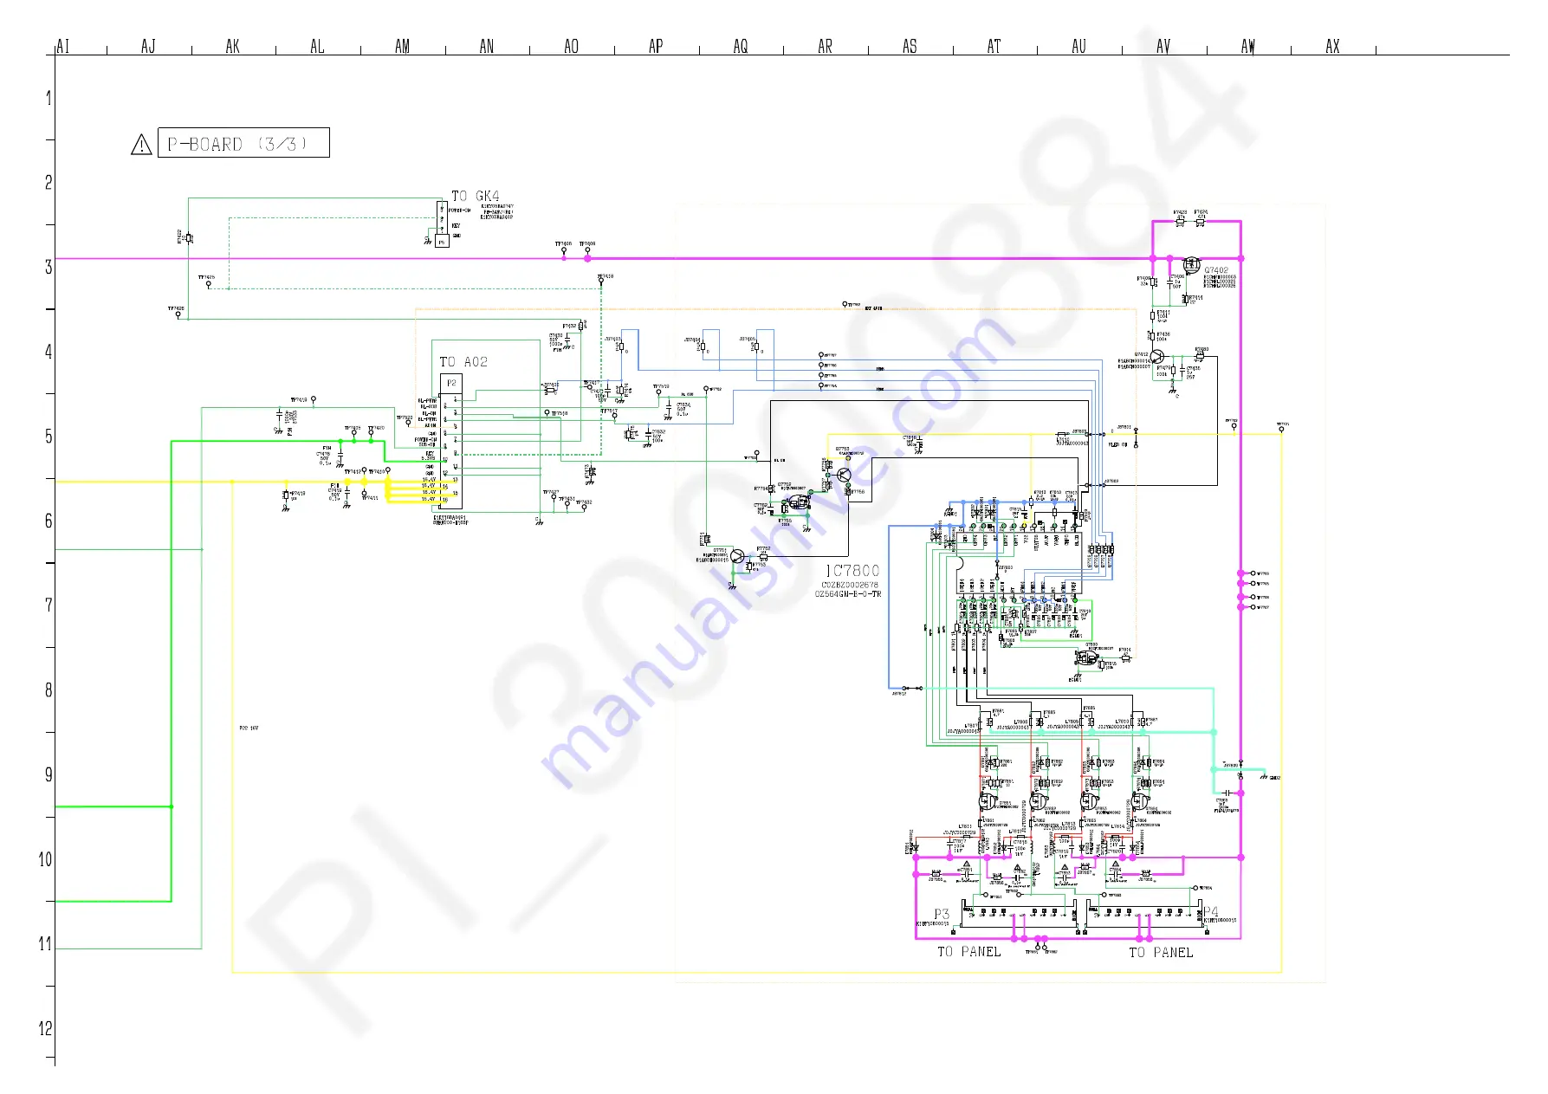Select part number "C0ZBZ0002678" under IC7800
The width and height of the screenshot is (1548, 1094).
(x=850, y=585)
